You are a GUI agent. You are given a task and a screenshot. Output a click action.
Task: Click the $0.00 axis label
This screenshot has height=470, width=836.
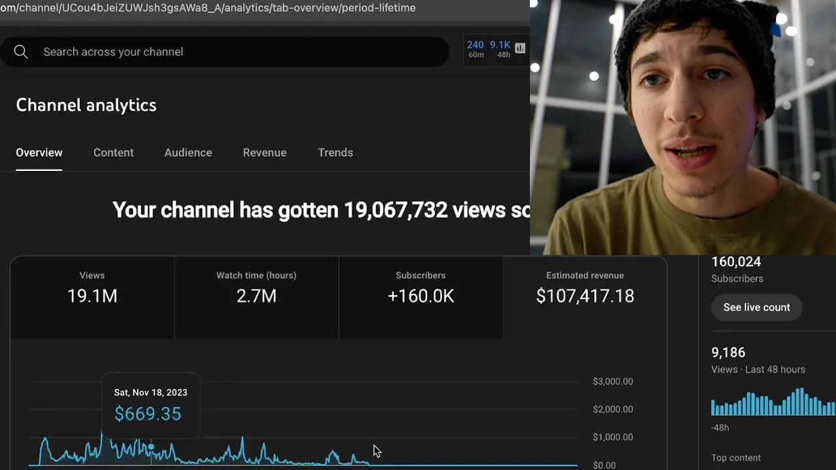click(x=604, y=465)
